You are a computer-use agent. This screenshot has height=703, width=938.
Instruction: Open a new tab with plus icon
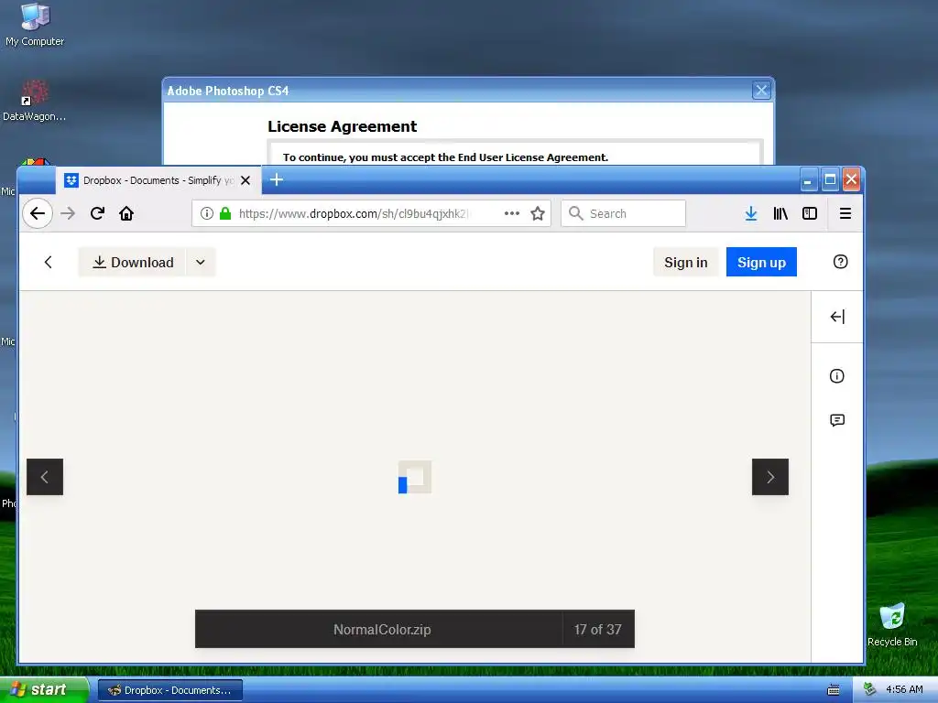pos(277,179)
